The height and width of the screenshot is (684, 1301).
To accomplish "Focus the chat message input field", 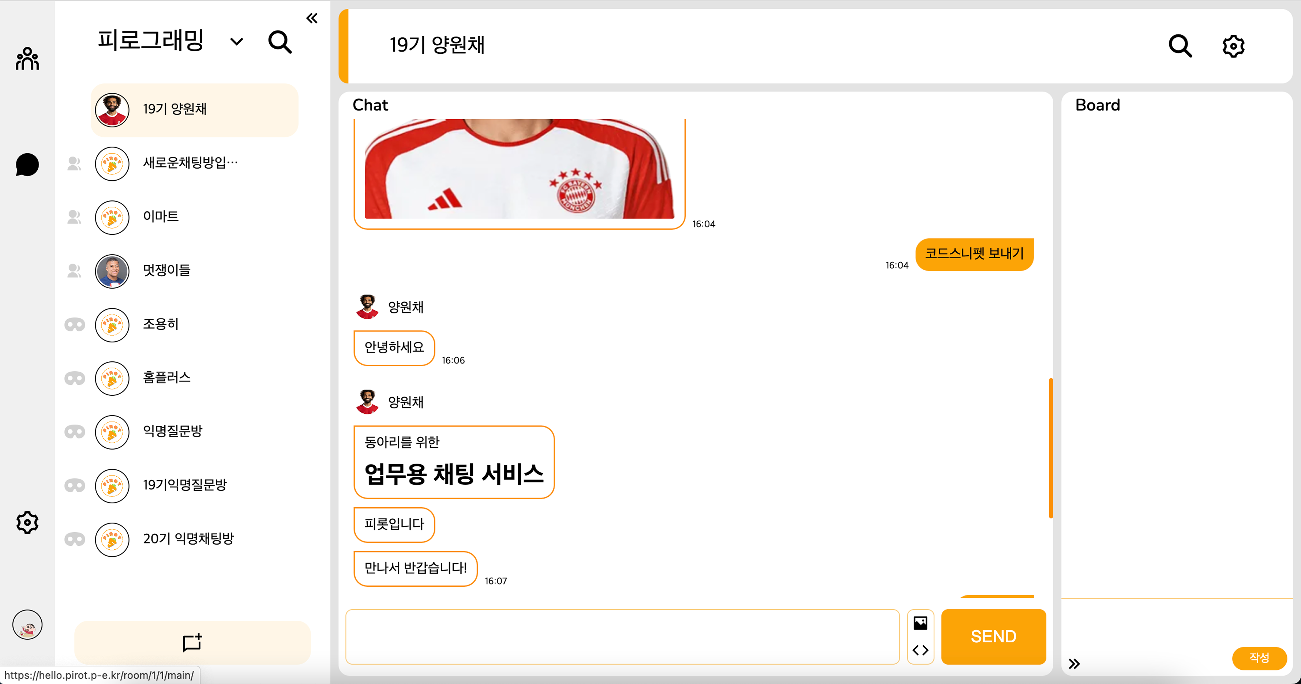I will click(622, 636).
